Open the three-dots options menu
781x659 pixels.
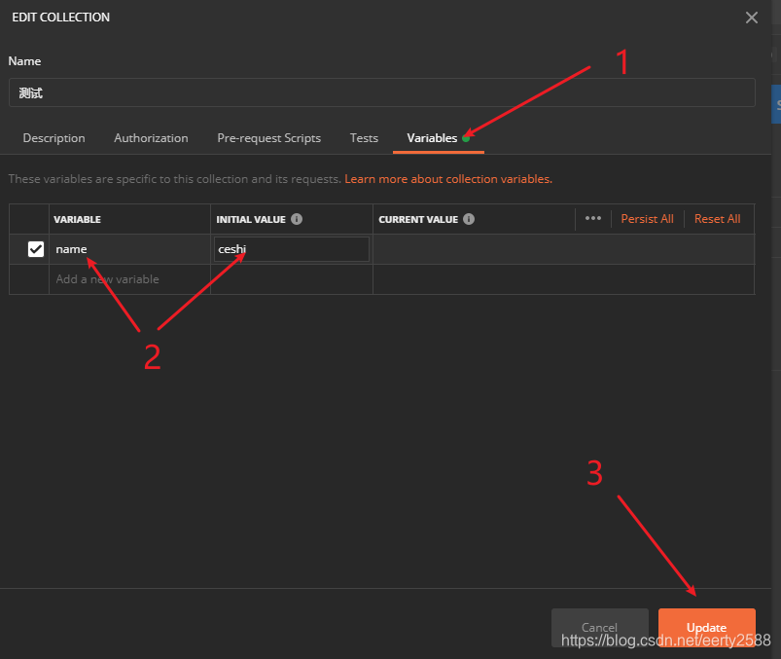tap(592, 218)
